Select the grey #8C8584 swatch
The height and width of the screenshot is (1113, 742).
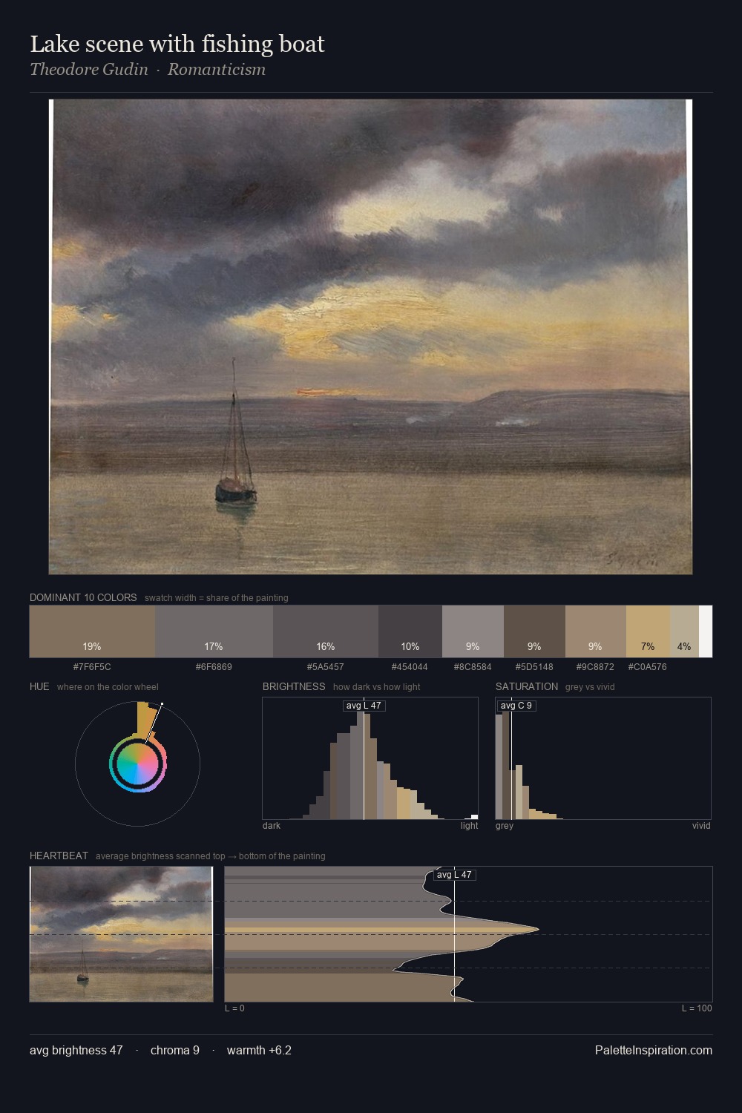coord(473,631)
